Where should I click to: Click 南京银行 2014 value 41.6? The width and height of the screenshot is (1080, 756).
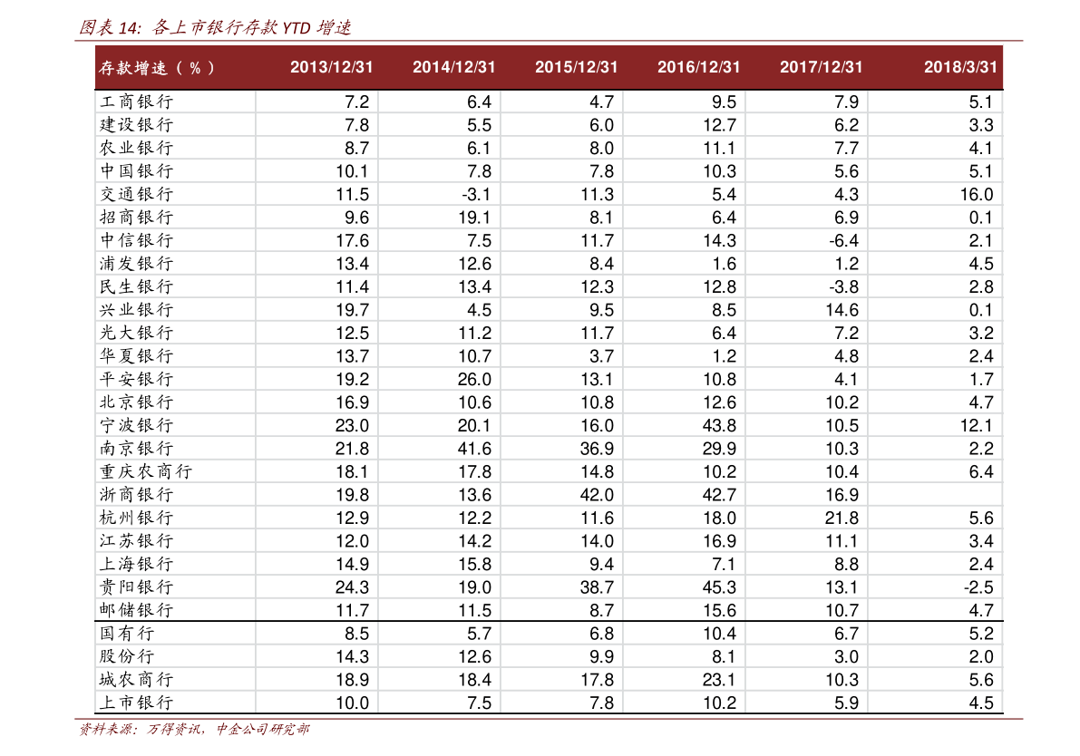click(x=474, y=449)
